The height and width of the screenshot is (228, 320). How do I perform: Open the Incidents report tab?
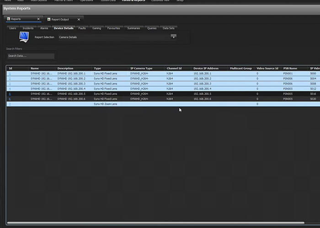coord(28,28)
